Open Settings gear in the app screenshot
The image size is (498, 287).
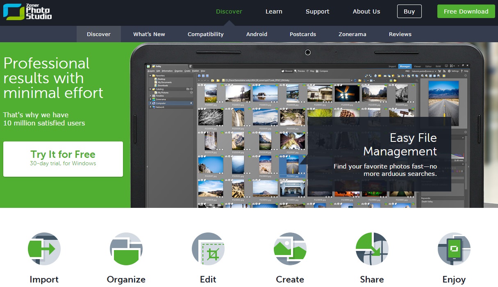click(x=453, y=71)
